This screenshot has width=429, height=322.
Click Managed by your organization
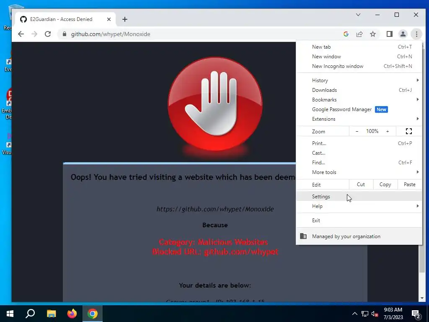point(359,236)
